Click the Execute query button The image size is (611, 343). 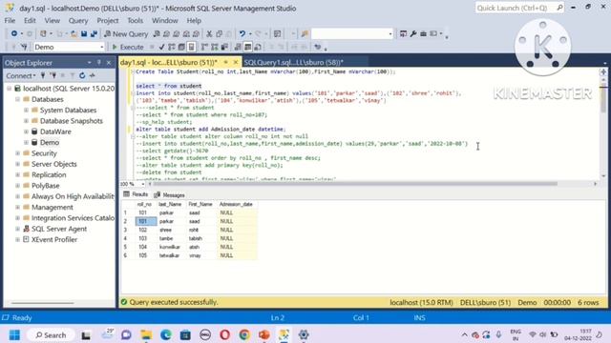[128, 47]
